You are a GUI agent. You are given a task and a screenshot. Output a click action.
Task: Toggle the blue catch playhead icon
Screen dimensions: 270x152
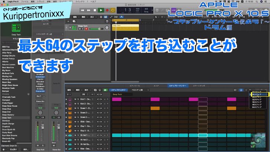121,17
